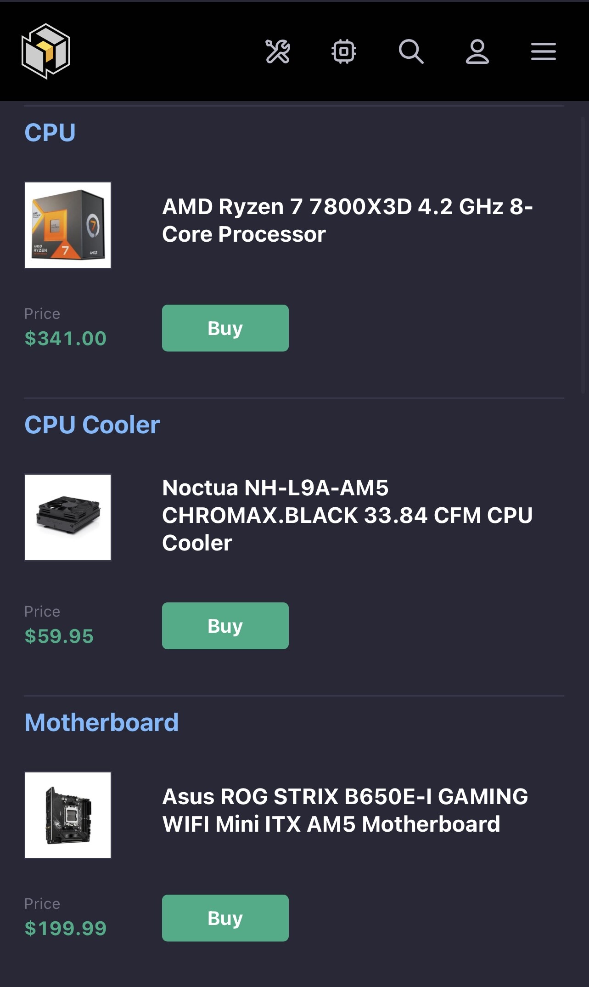Select the $341.00 CPU price

(66, 339)
